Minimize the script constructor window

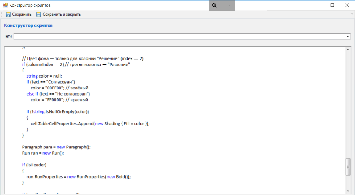click(317, 5)
